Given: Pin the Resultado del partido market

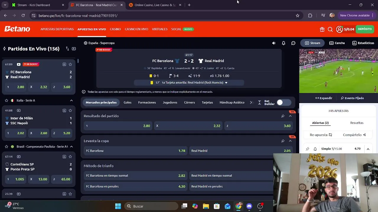Looking at the screenshot, I should [x=283, y=116].
